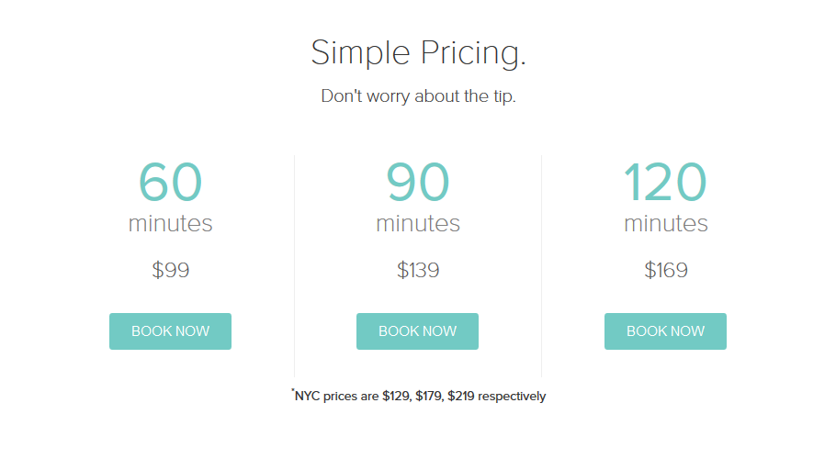Image resolution: width=836 pixels, height=459 pixels.
Task: Click the word "respectively" in footnote
Action: tap(512, 397)
